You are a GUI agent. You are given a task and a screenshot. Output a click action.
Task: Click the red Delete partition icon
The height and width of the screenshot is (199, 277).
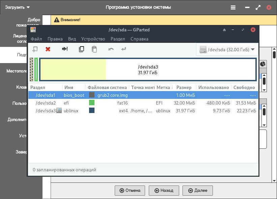click(48, 49)
